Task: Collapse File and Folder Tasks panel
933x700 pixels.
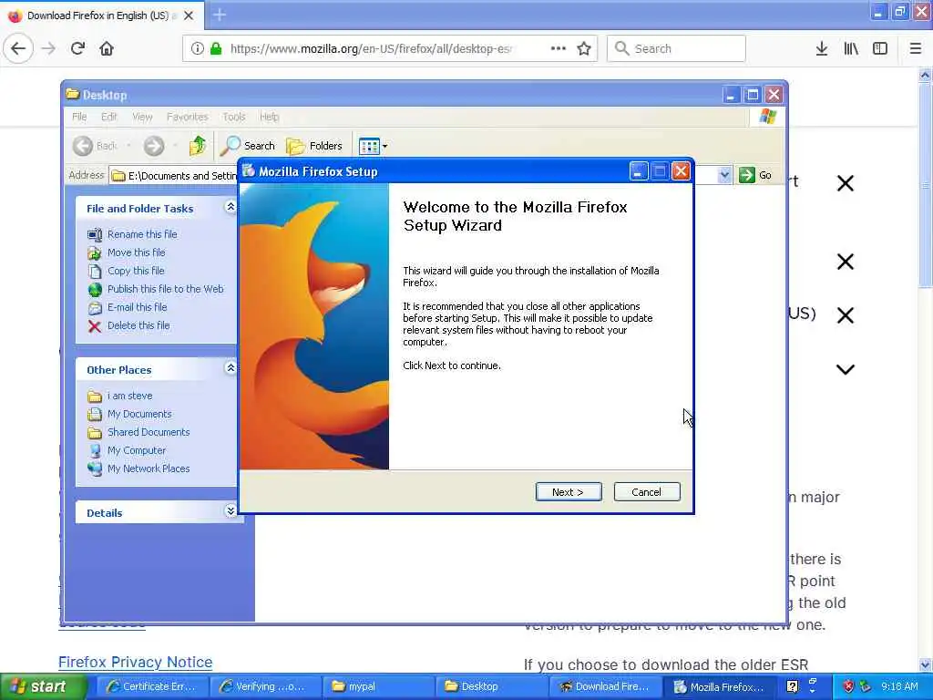Action: coord(231,207)
